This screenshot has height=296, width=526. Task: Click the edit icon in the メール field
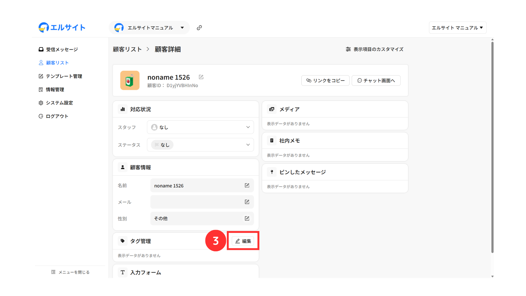coord(247,202)
